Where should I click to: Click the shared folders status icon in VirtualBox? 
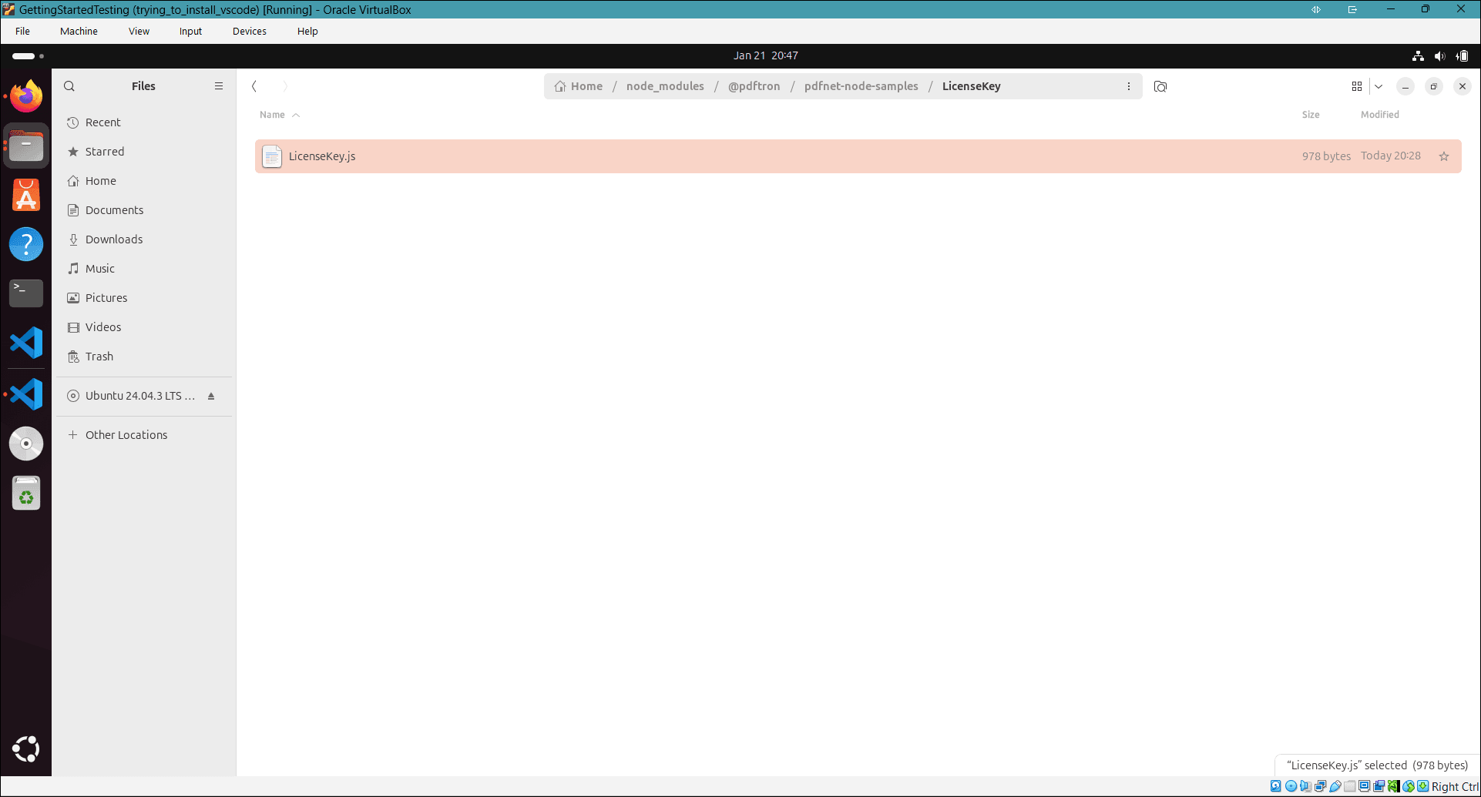[1349, 785]
